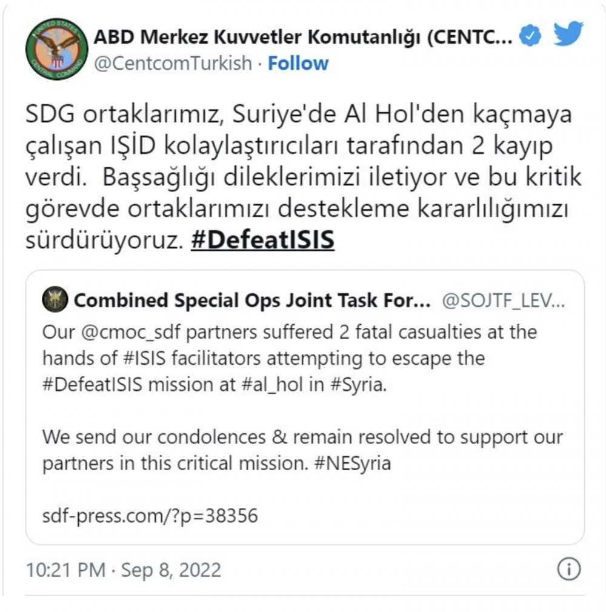606x612 pixels.
Task: Click the @CentcomTurkish handle
Action: click(173, 63)
